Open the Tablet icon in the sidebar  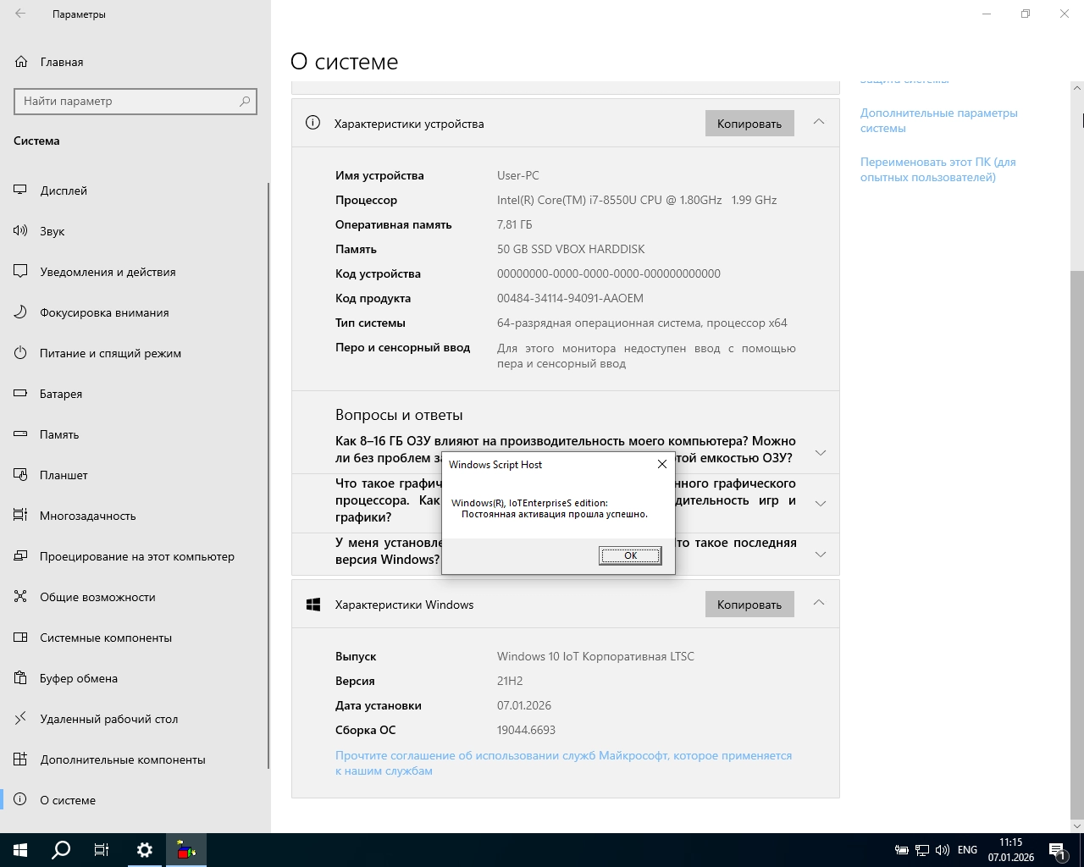[x=21, y=475]
